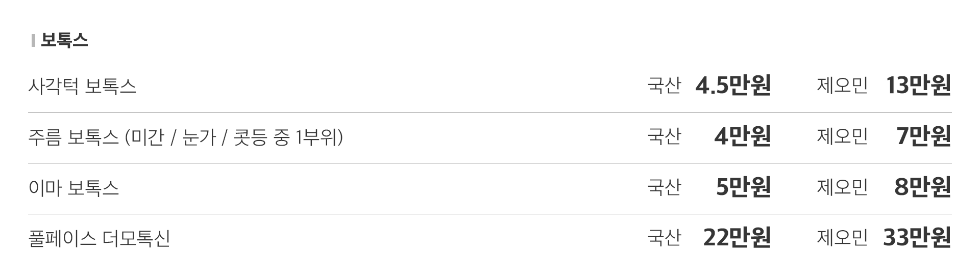The image size is (980, 280).
Task: Click the 4.5만원 price
Action: coord(733,85)
